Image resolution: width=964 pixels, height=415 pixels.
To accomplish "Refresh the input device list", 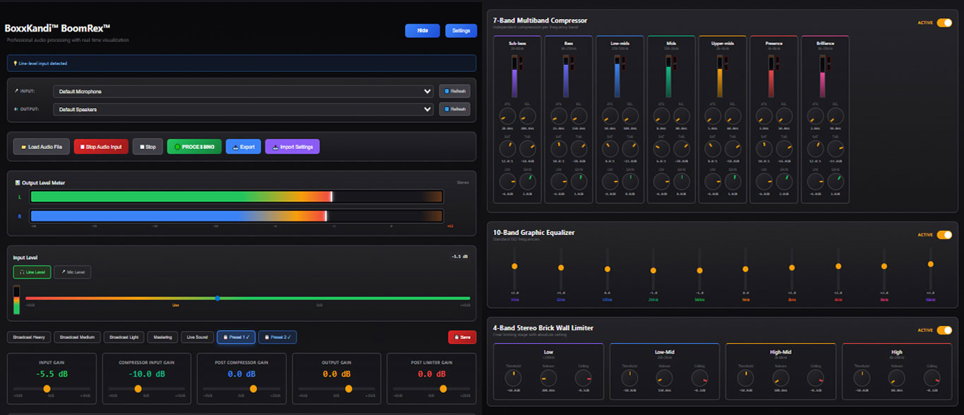I will click(x=454, y=91).
